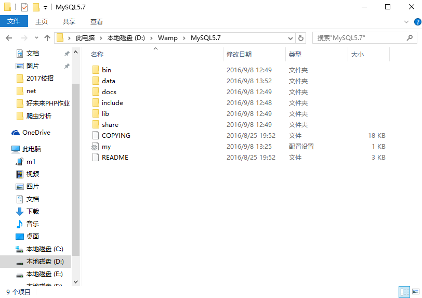
Task: Select the share folder icon
Action: 96,124
